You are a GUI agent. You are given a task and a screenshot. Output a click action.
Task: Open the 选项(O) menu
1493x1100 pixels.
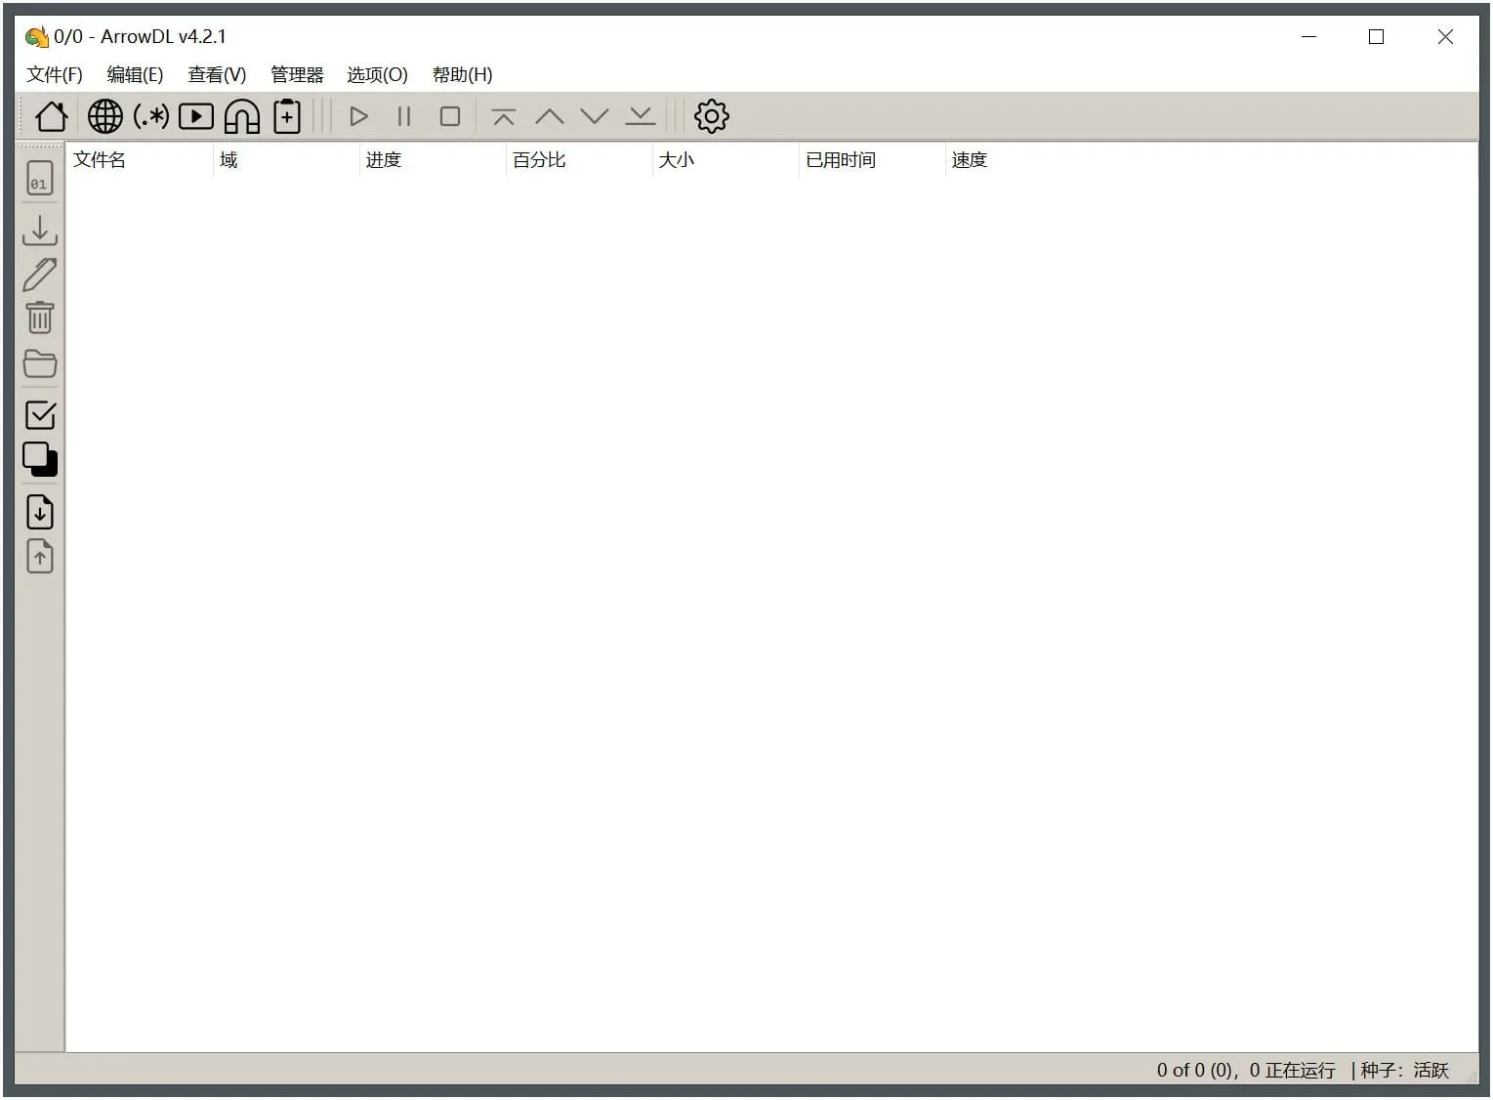tap(377, 74)
